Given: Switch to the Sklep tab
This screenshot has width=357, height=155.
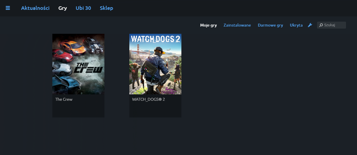Looking at the screenshot, I should click(x=106, y=8).
